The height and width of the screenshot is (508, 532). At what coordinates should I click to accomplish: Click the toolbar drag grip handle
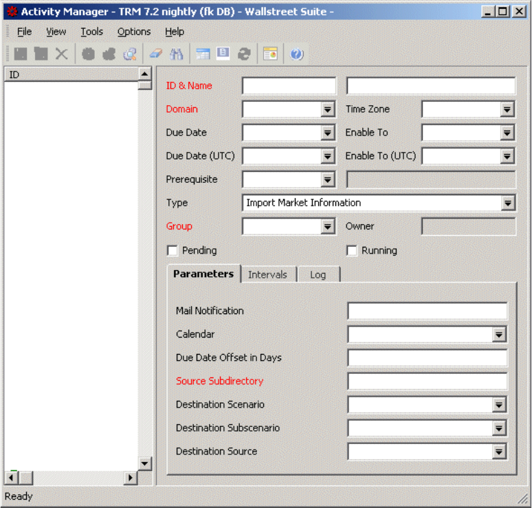pos(8,54)
